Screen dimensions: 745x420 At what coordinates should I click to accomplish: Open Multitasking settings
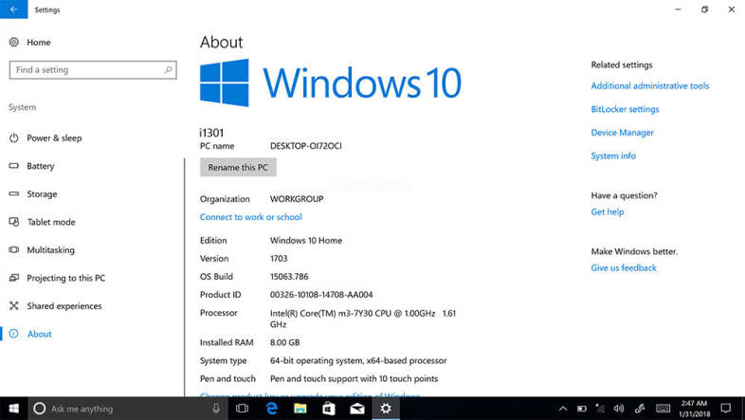click(50, 250)
